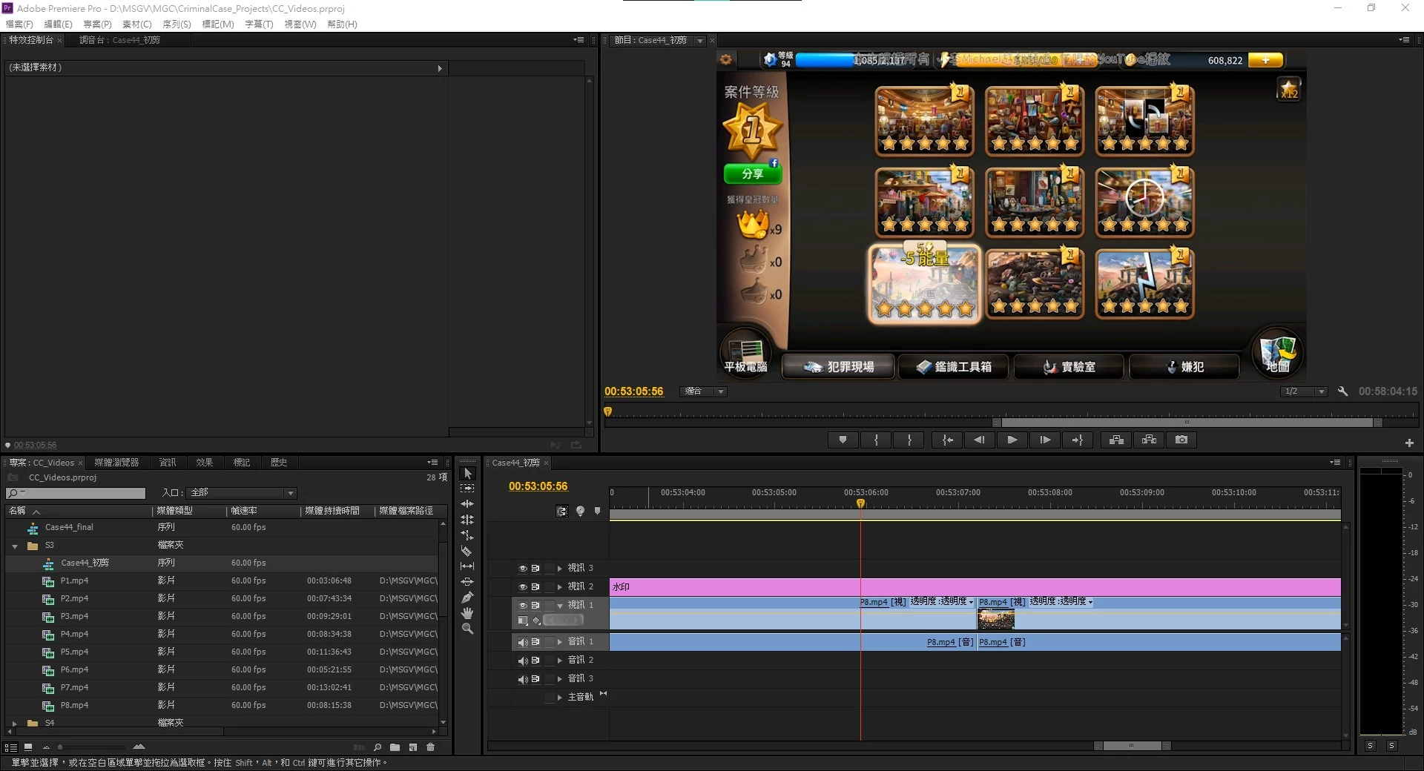Viewport: 1424px width, 771px height.
Task: Select the Pen tool
Action: tap(467, 598)
